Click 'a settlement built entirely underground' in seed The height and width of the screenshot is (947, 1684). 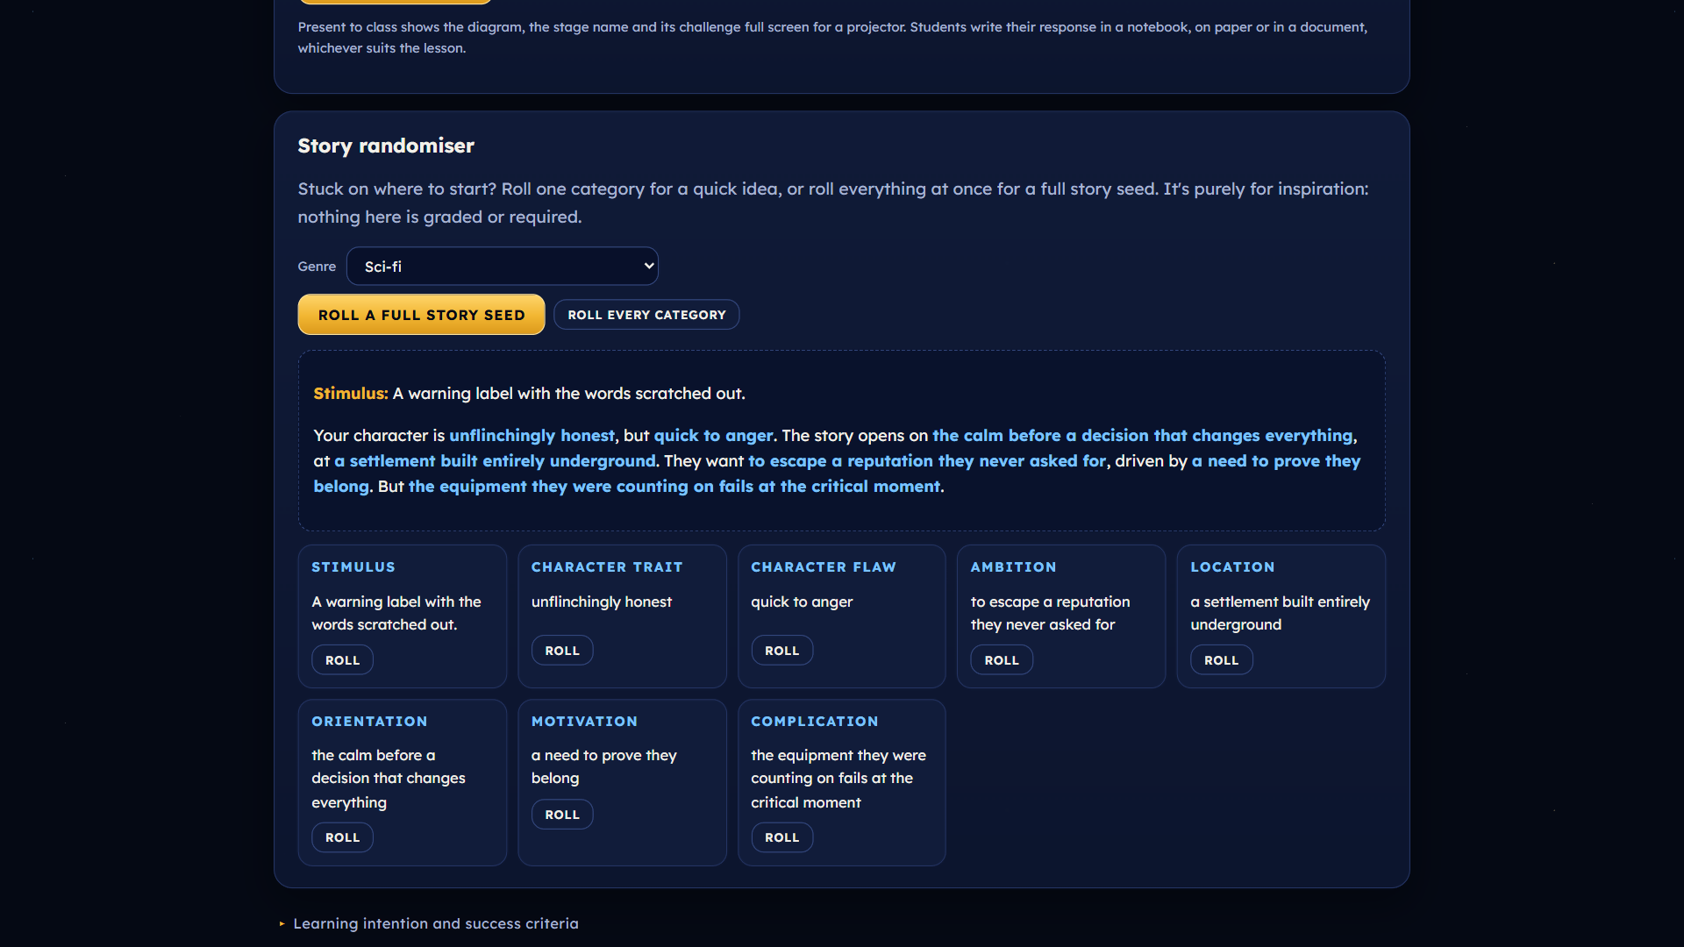(495, 461)
